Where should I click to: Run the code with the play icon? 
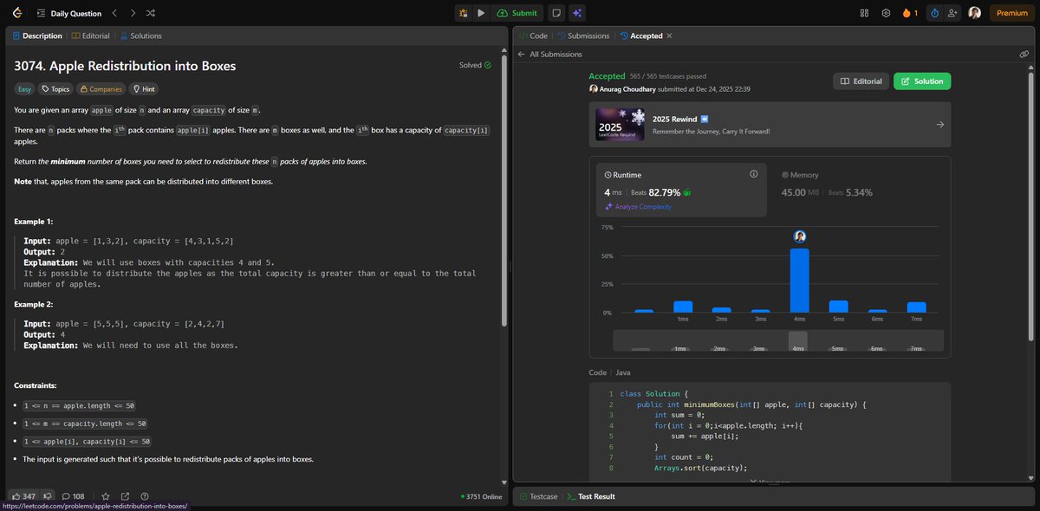481,13
